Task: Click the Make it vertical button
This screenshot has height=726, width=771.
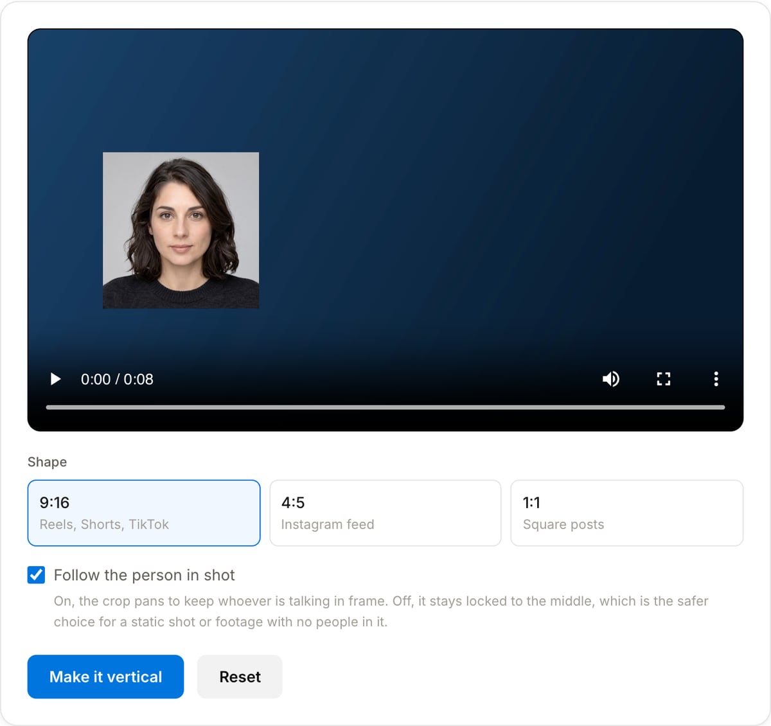Action: pos(105,677)
